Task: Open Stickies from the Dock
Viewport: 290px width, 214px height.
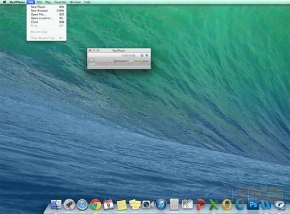Action: [135, 205]
